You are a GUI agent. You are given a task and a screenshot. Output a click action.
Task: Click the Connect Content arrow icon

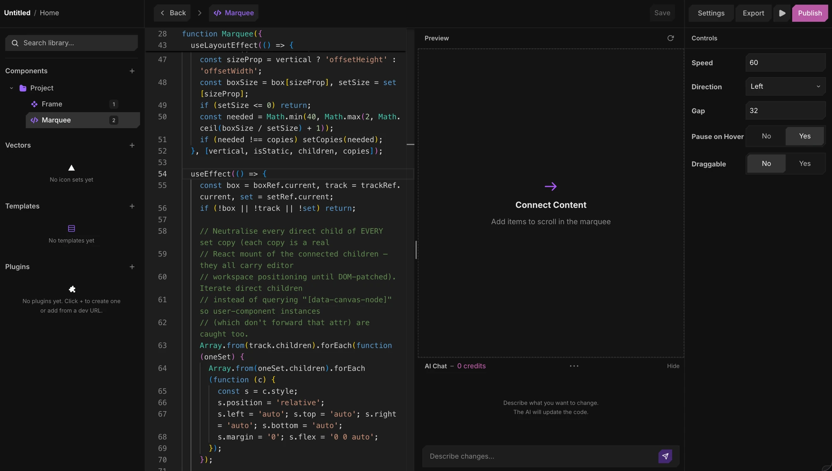(551, 186)
